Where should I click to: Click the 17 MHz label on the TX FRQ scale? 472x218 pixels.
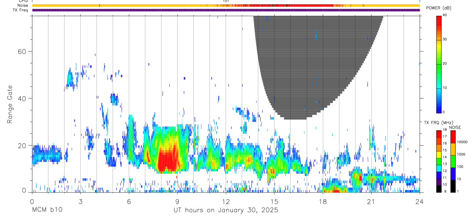(x=445, y=136)
